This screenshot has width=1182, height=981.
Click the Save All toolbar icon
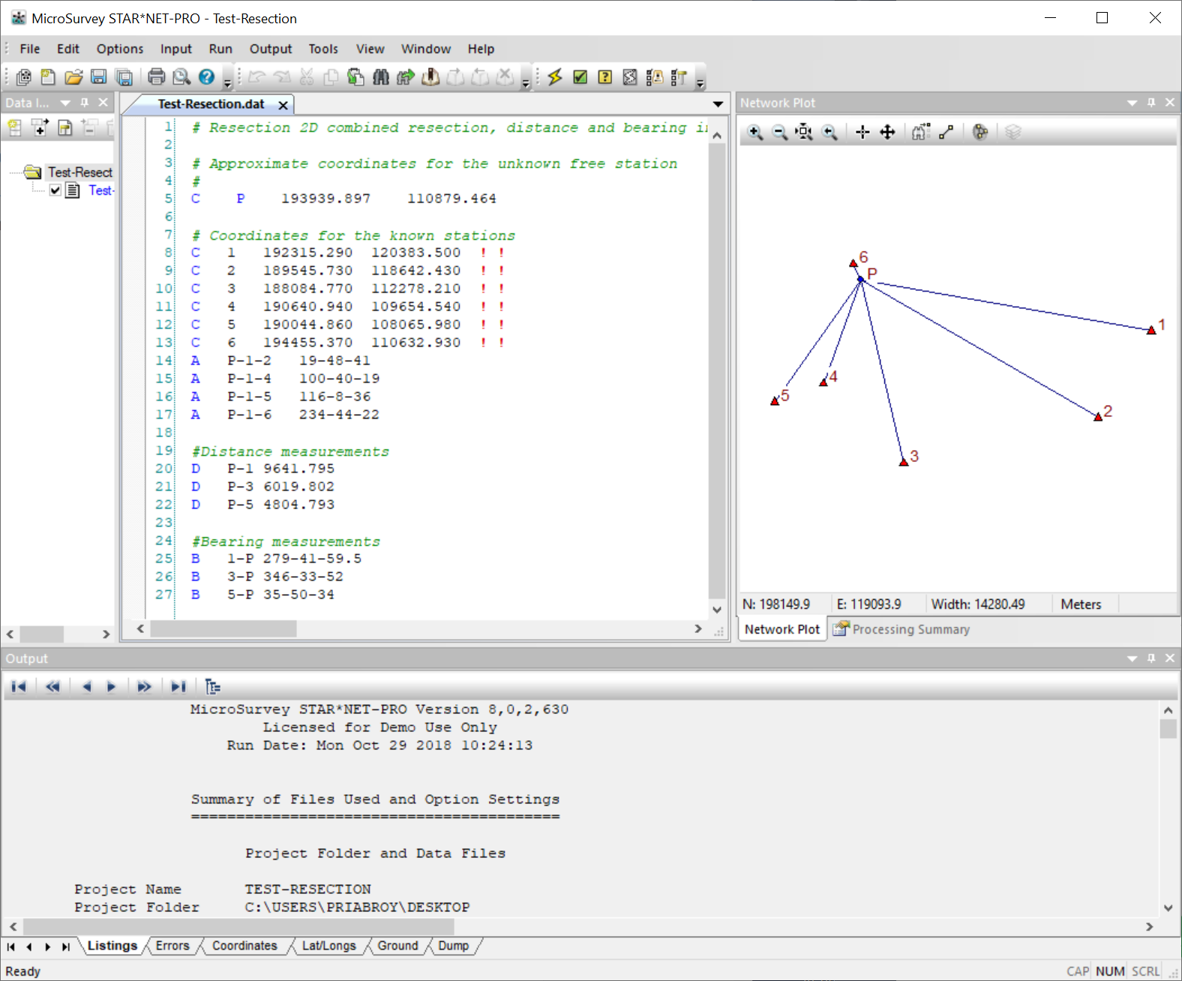tap(124, 76)
